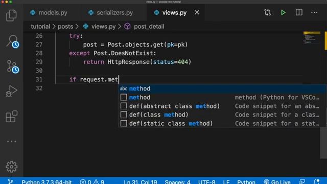Change the LF end-of-line sequence

pos(226,182)
